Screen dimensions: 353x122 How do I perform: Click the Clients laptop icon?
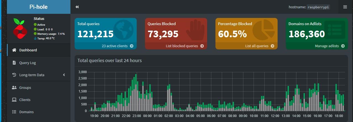[x=14, y=100]
